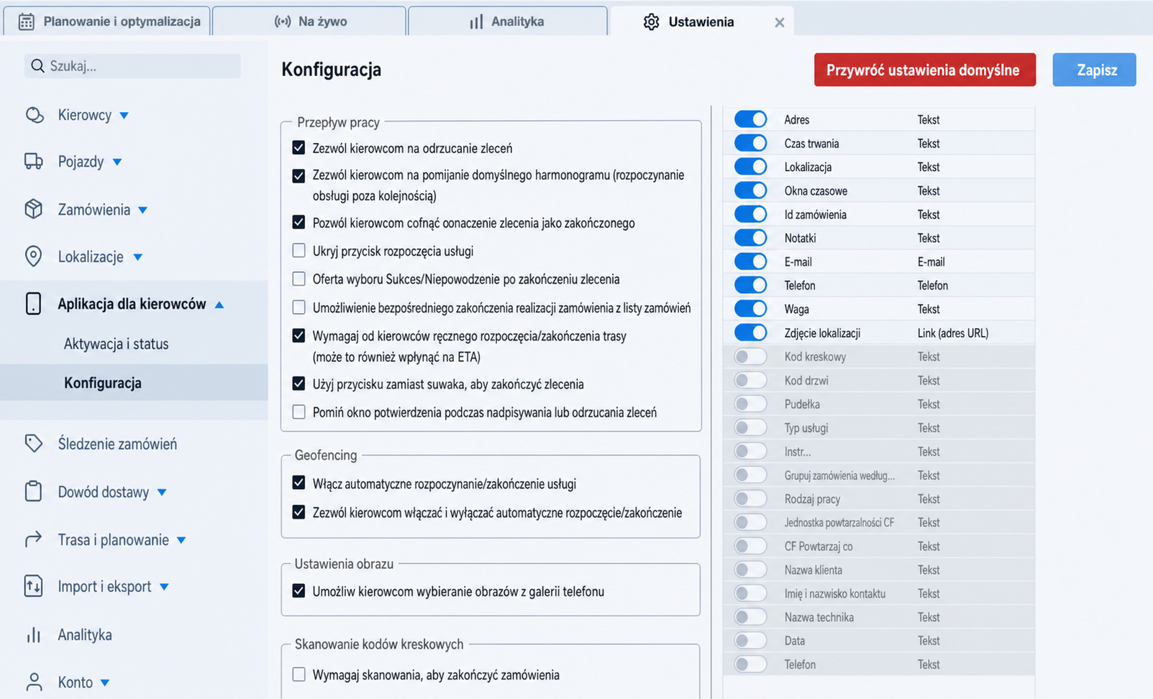Click the magnifier icon in search box
The width and height of the screenshot is (1153, 699).
point(37,66)
